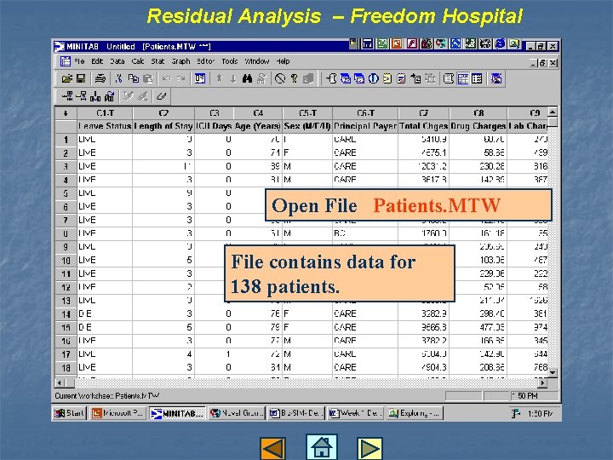Go to previous command with up arrow icon
The image size is (613, 460).
220,78
